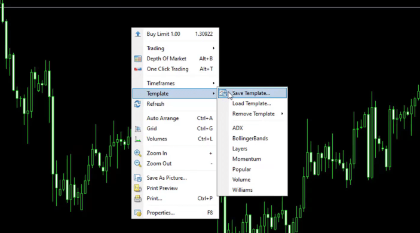This screenshot has height=233, width=420.
Task: Select Refresh in context menu
Action: pos(175,104)
